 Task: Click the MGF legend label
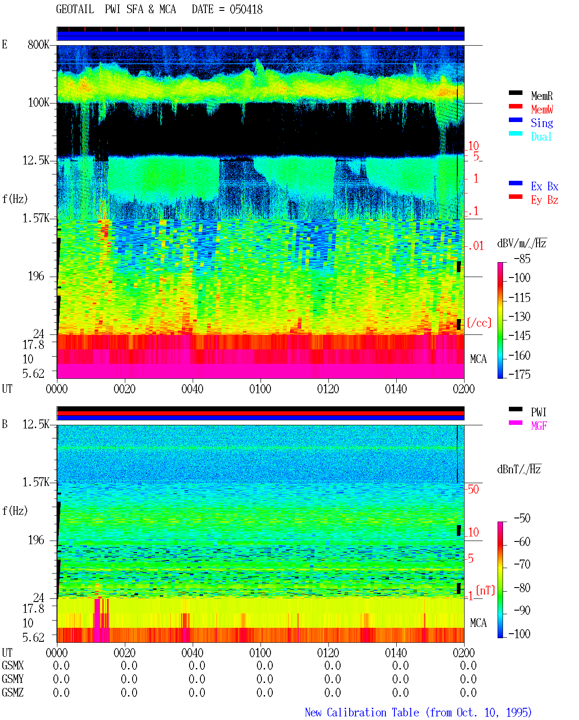coord(539,426)
